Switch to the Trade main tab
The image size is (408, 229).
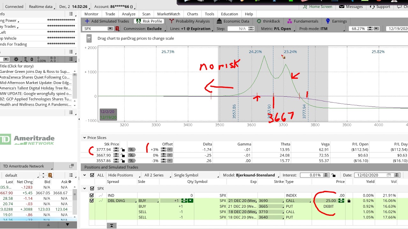[110, 14]
